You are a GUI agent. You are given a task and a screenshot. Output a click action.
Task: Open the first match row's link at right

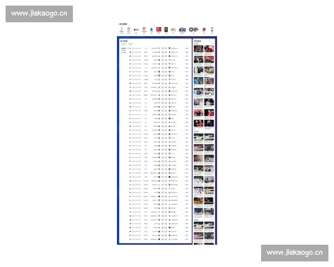186,48
